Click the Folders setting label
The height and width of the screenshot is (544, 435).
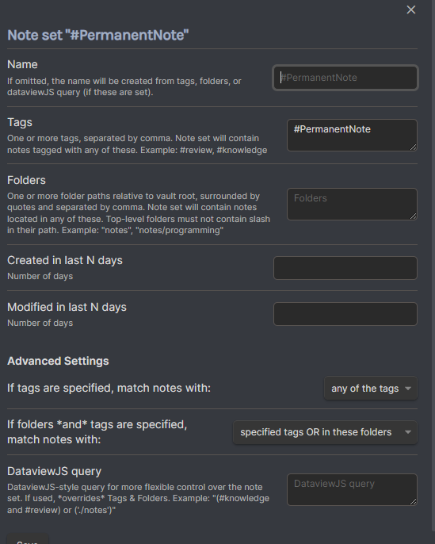(26, 180)
